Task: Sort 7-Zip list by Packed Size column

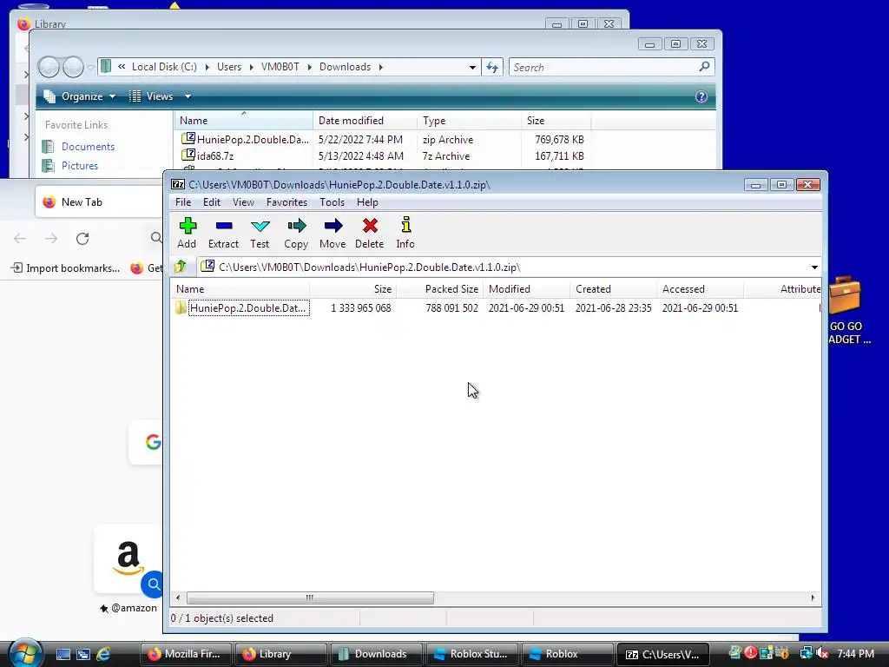Action: (439, 288)
